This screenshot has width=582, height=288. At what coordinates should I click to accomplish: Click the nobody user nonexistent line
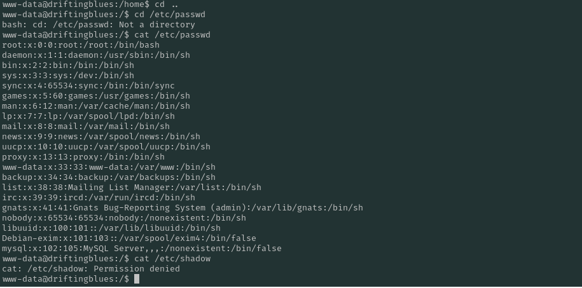point(124,218)
